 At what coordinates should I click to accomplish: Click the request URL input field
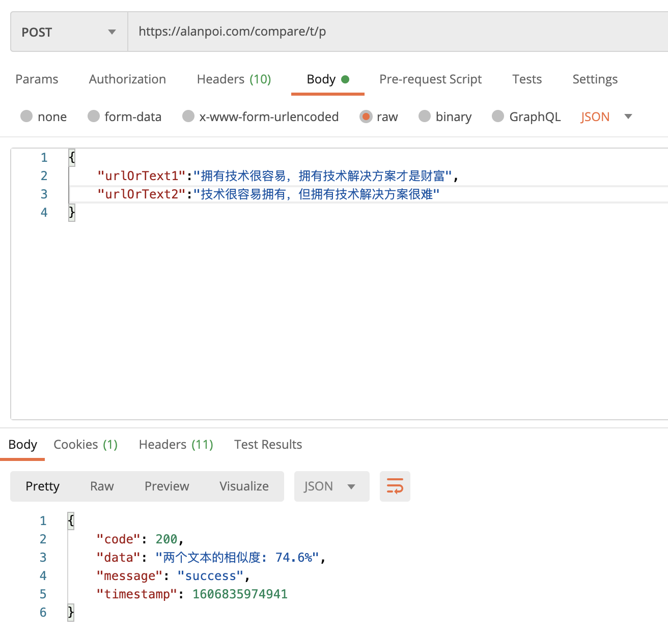pyautogui.click(x=398, y=32)
